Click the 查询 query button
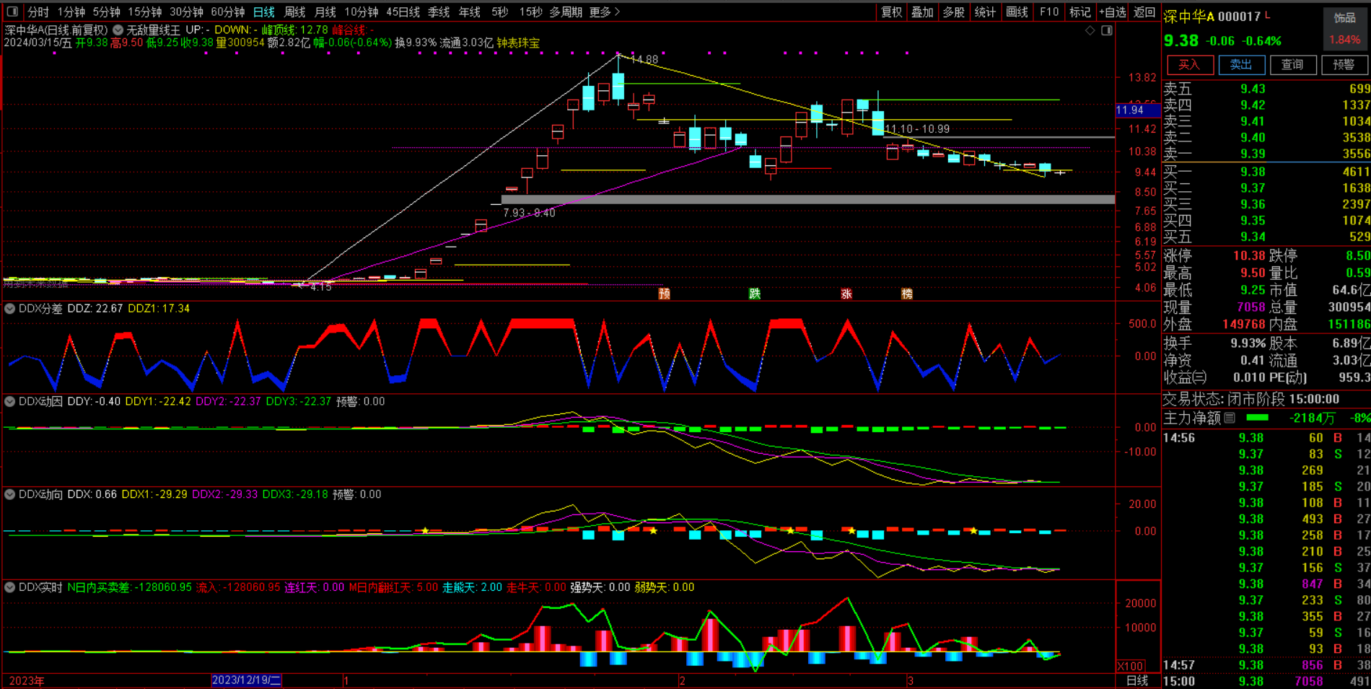This screenshot has height=689, width=1371. [x=1292, y=65]
